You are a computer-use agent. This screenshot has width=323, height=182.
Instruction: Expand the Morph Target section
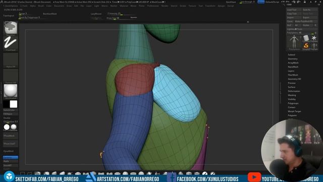294,111
